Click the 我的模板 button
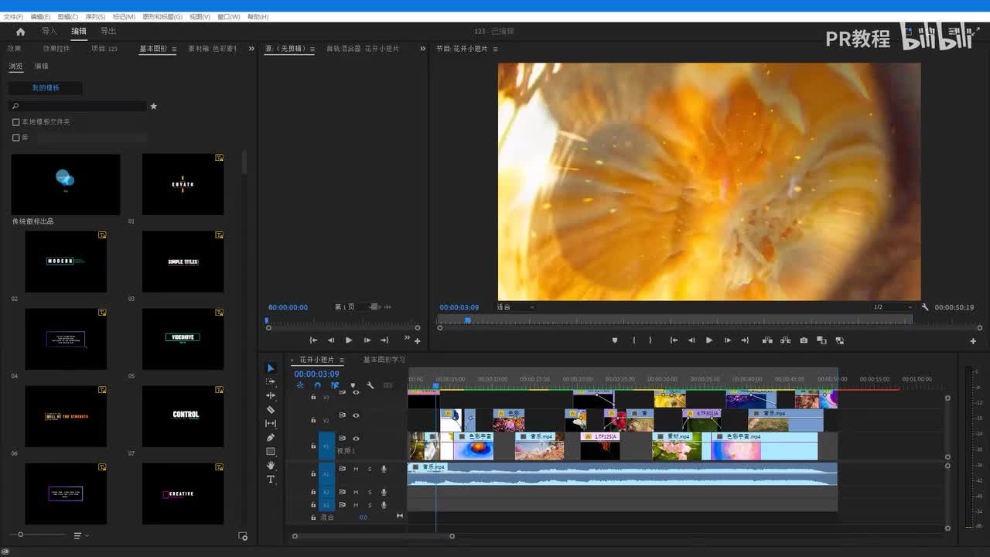The image size is (990, 557). [x=46, y=88]
